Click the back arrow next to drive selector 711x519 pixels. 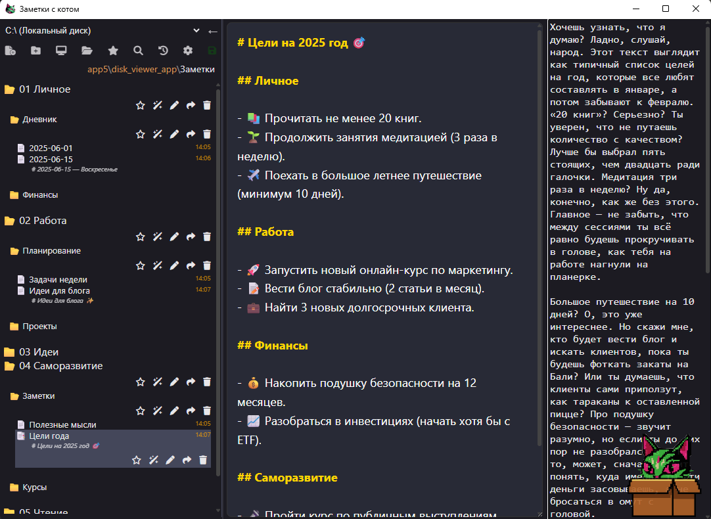coord(212,31)
